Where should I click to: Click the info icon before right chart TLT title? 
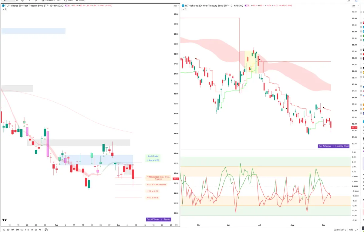pyautogui.click(x=183, y=6)
